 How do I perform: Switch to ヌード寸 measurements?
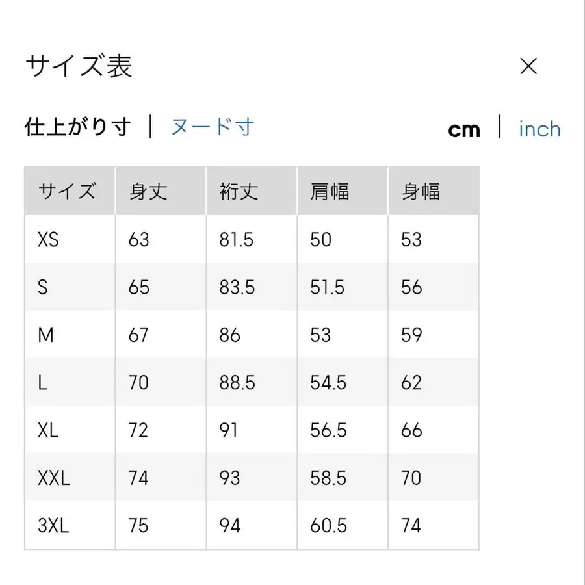213,127
